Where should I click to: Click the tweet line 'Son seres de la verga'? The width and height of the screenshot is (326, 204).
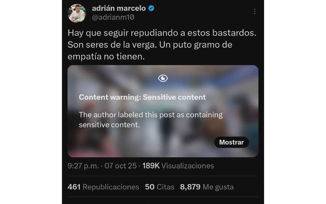click(150, 45)
